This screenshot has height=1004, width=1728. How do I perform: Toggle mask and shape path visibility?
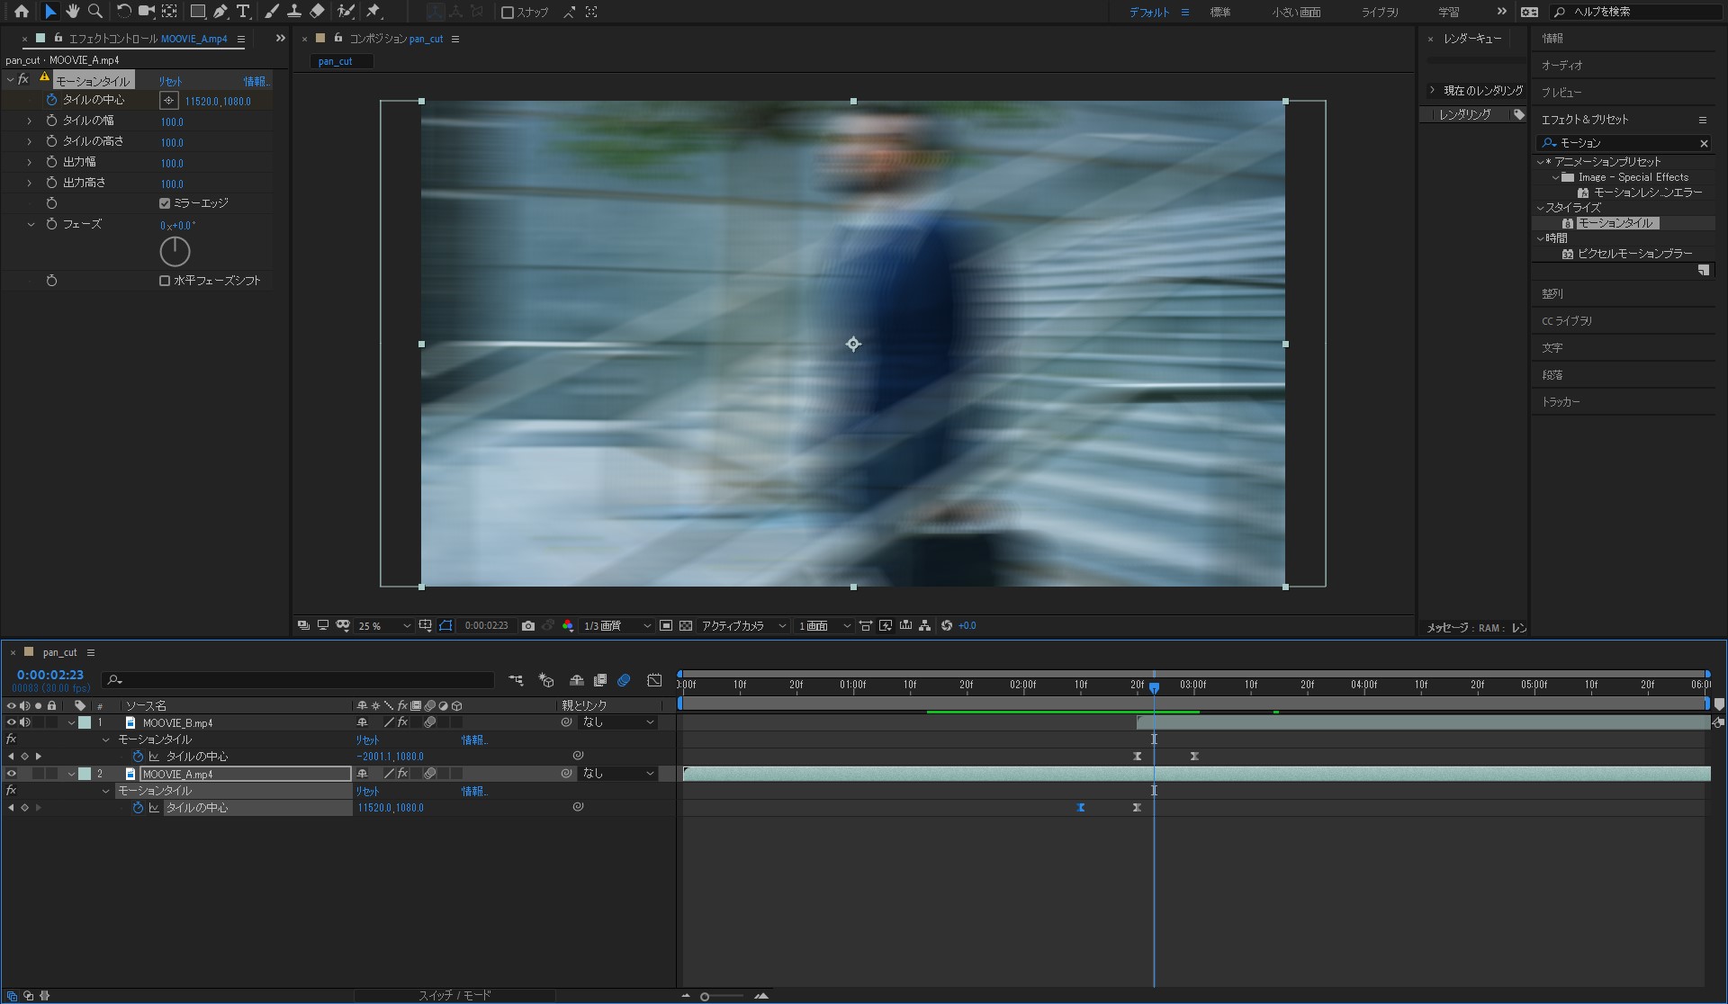tap(445, 625)
